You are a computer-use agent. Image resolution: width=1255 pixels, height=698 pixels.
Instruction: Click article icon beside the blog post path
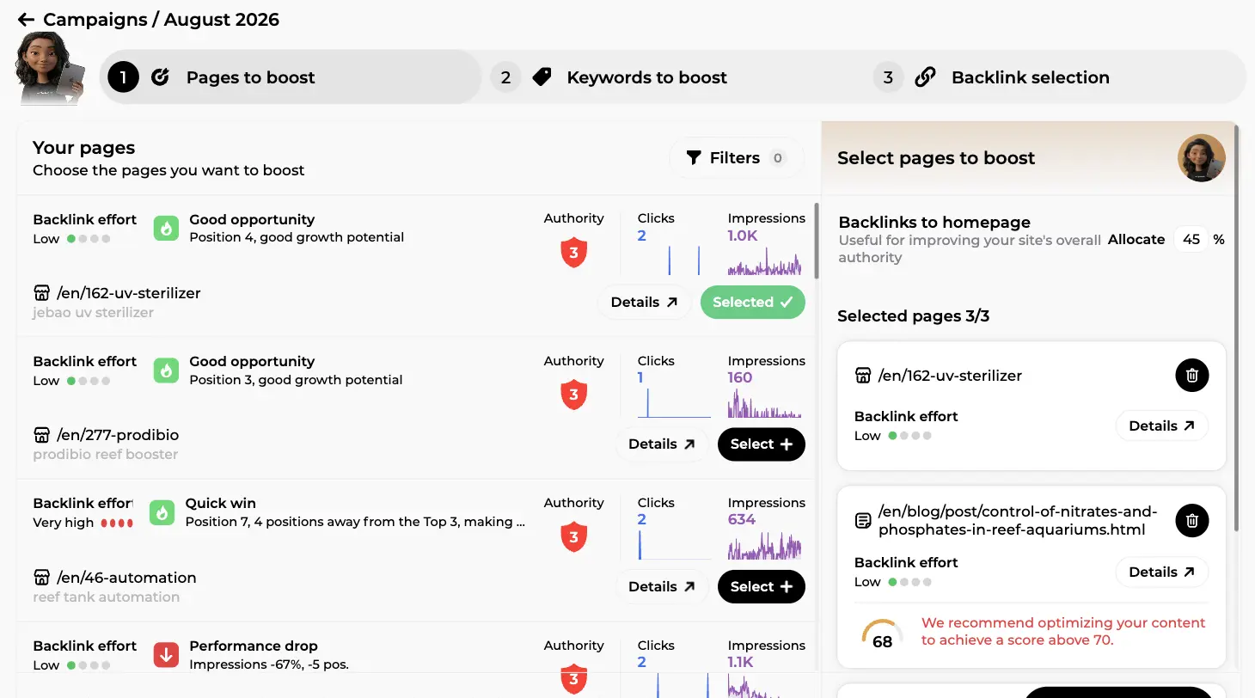[x=863, y=521]
